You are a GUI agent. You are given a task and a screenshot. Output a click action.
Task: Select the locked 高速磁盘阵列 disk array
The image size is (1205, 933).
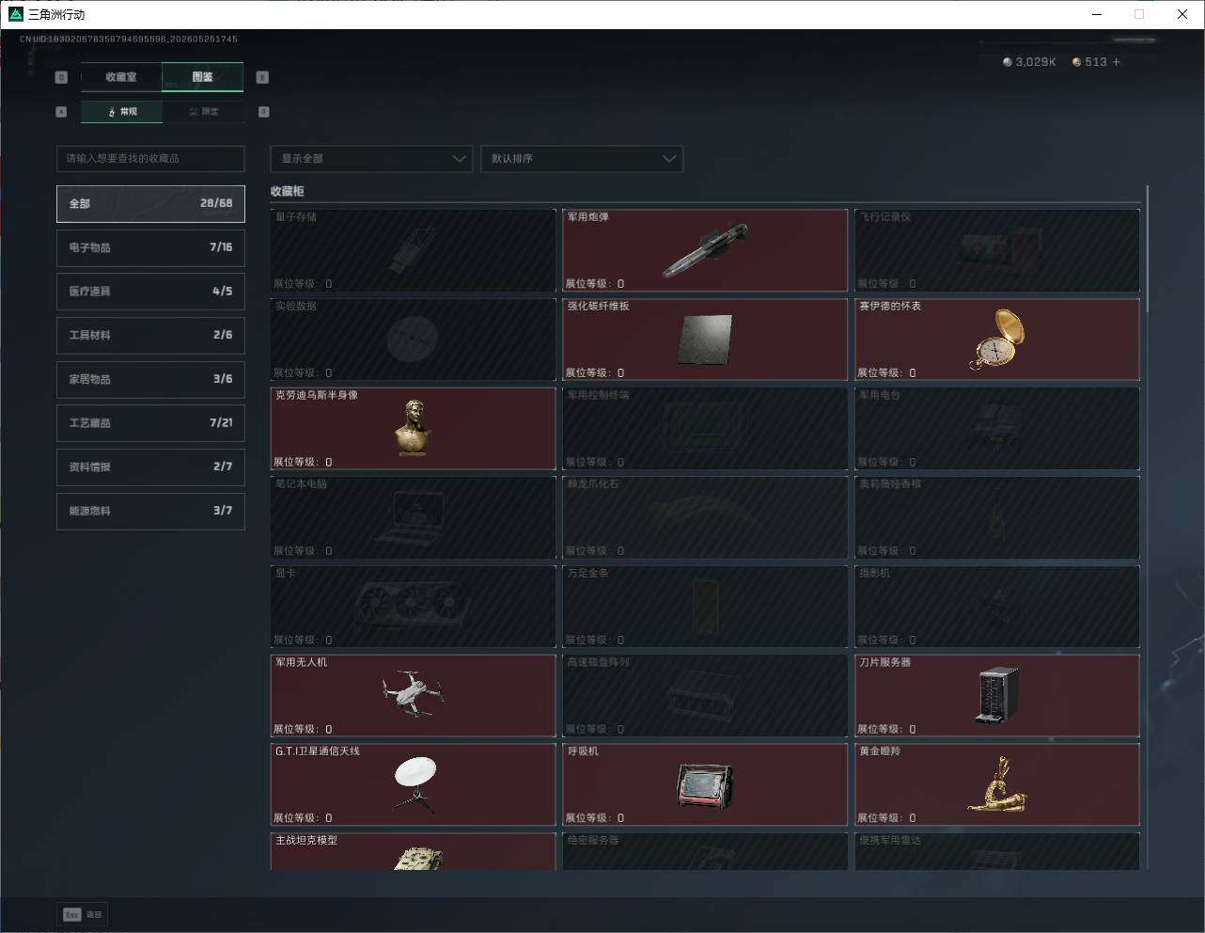click(705, 696)
